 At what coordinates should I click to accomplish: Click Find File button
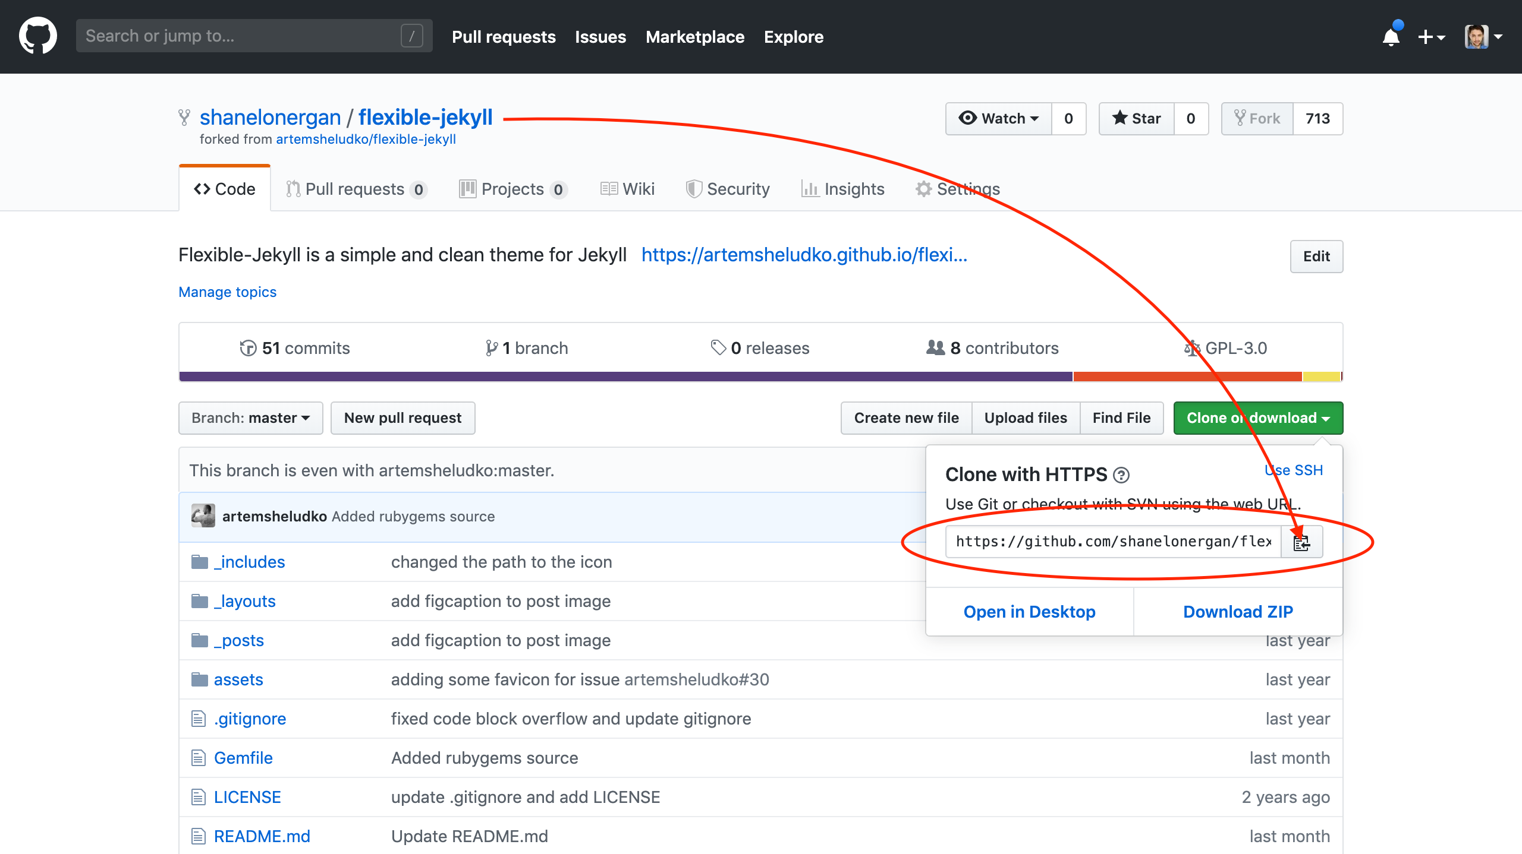pyautogui.click(x=1121, y=417)
